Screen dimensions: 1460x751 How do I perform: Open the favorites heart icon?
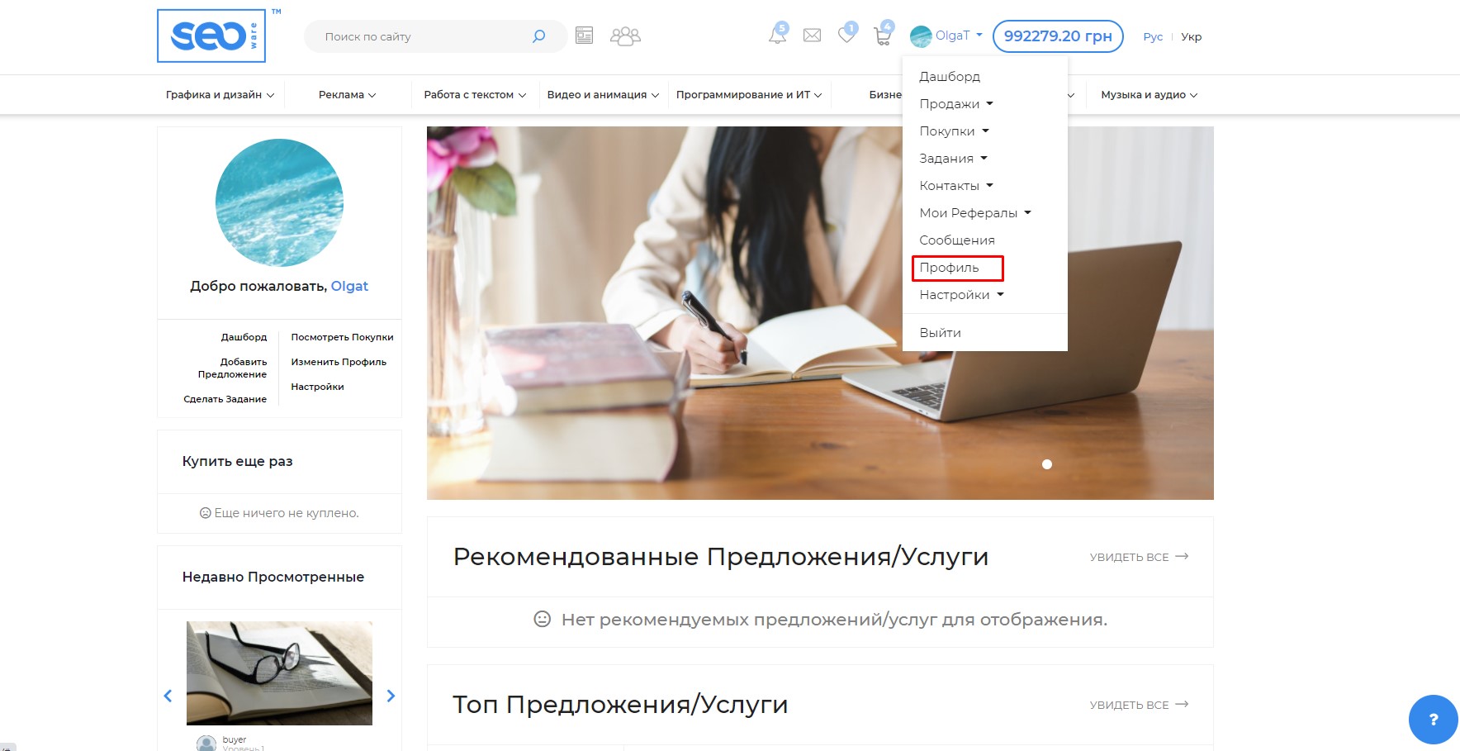pos(846,36)
